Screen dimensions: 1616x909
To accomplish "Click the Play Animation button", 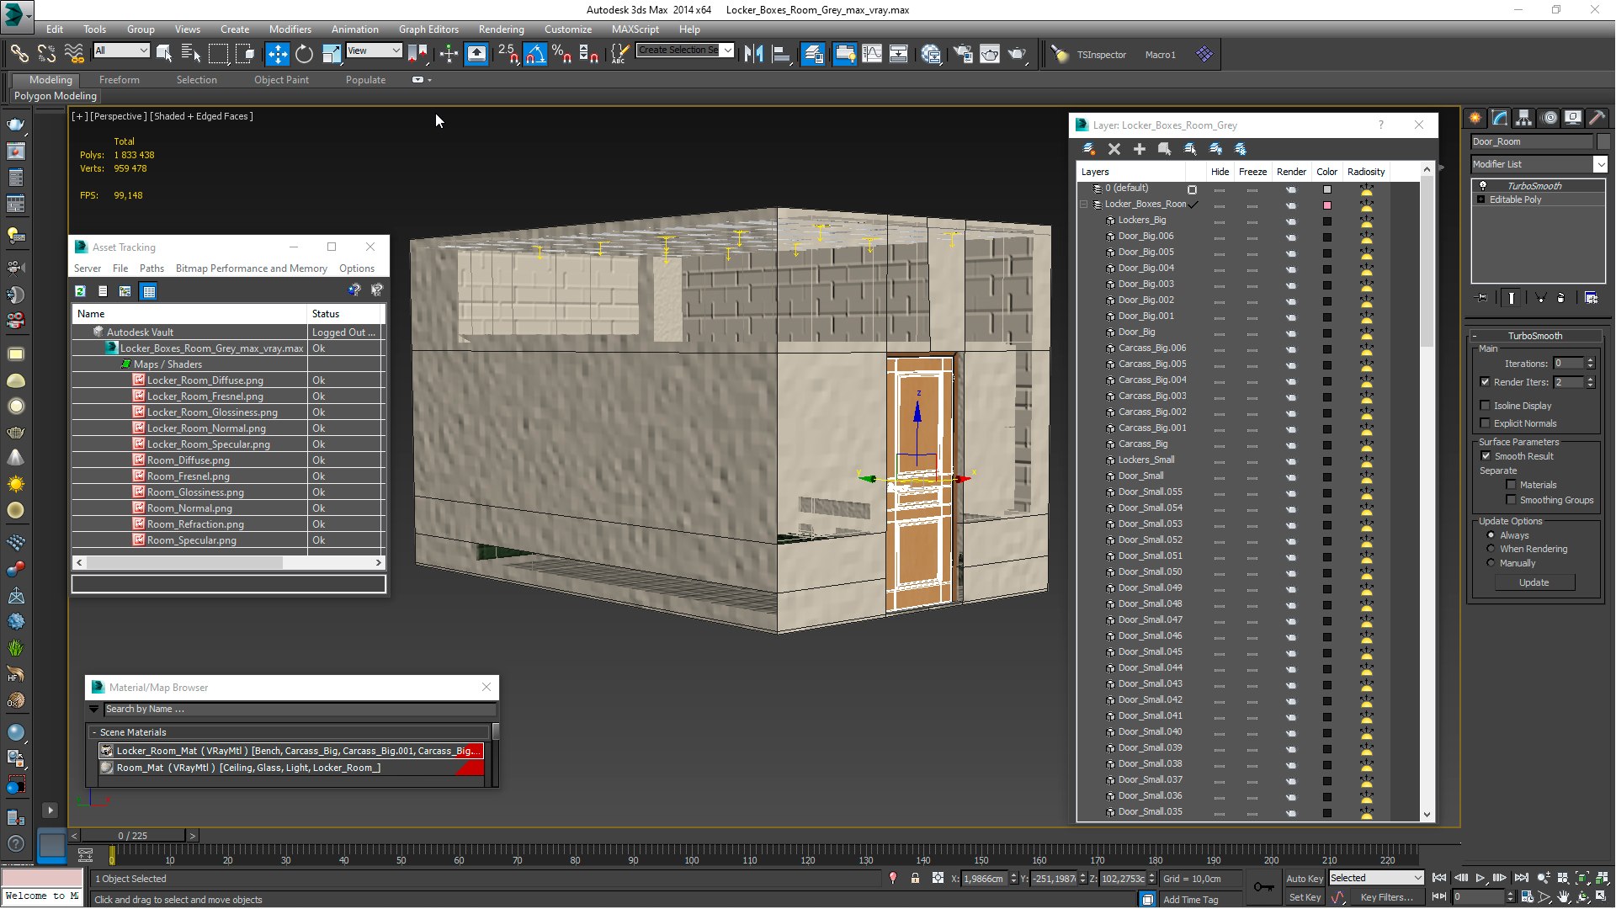I will coord(1480,878).
